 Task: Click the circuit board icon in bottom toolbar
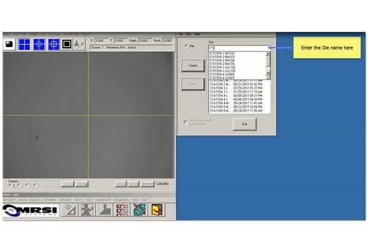click(139, 210)
